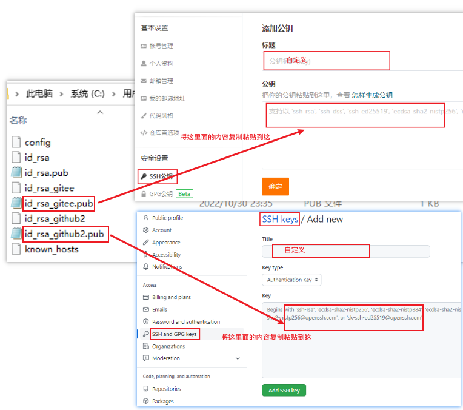Click the Billing and plans icon
The width and height of the screenshot is (463, 410).
pos(145,297)
